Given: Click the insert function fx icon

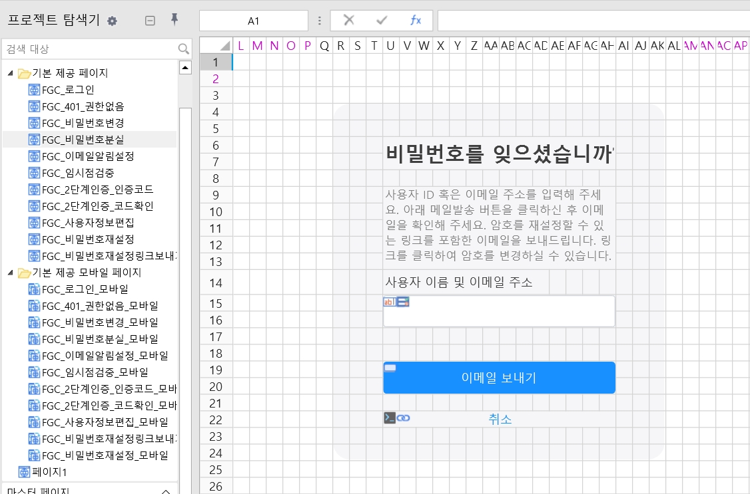Looking at the screenshot, I should [416, 21].
